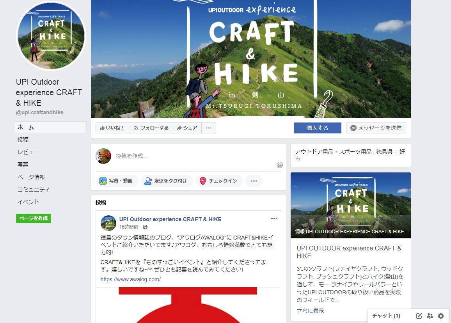Image resolution: width=451 pixels, height=323 pixels.
Task: Open the レビュー sidebar menu item
Action: coord(28,152)
